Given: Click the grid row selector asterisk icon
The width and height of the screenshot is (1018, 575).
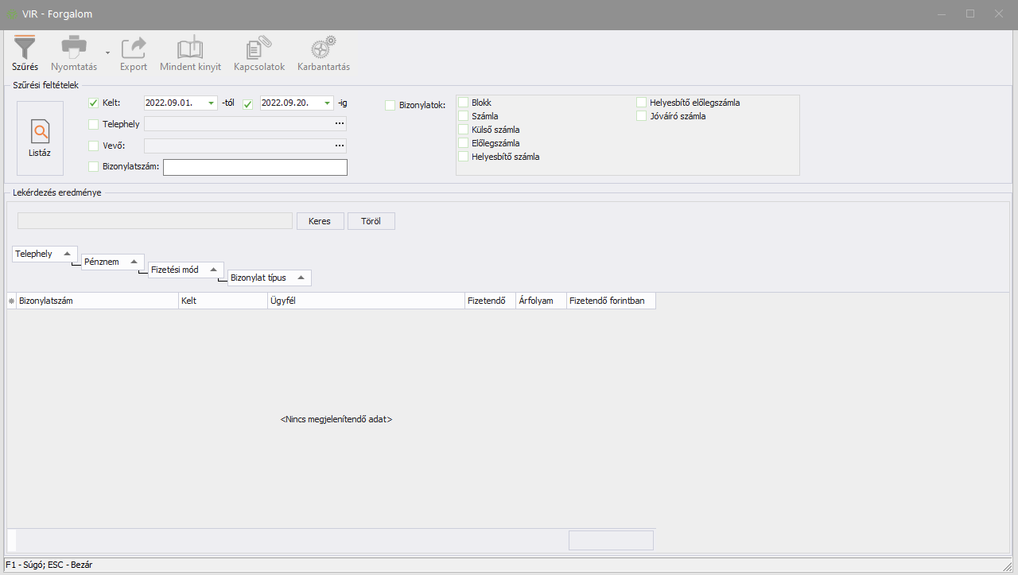Looking at the screenshot, I should point(11,301).
